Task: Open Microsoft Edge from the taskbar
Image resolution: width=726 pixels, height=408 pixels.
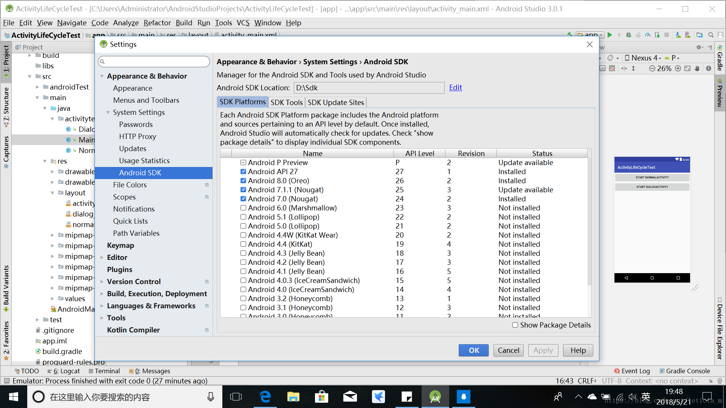Action: tap(265, 397)
